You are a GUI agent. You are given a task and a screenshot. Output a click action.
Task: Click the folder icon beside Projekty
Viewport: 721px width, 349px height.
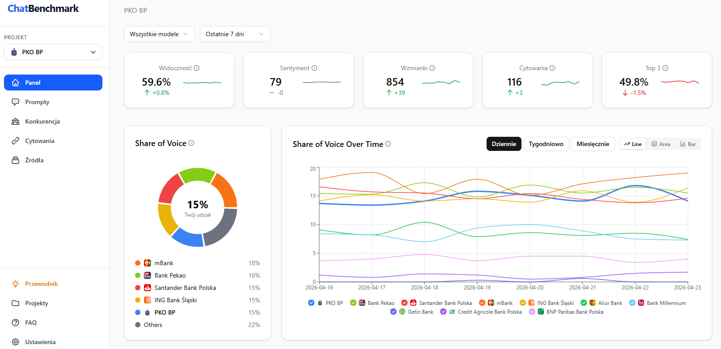15,303
